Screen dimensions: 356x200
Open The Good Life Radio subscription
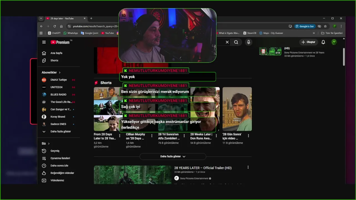58,102
